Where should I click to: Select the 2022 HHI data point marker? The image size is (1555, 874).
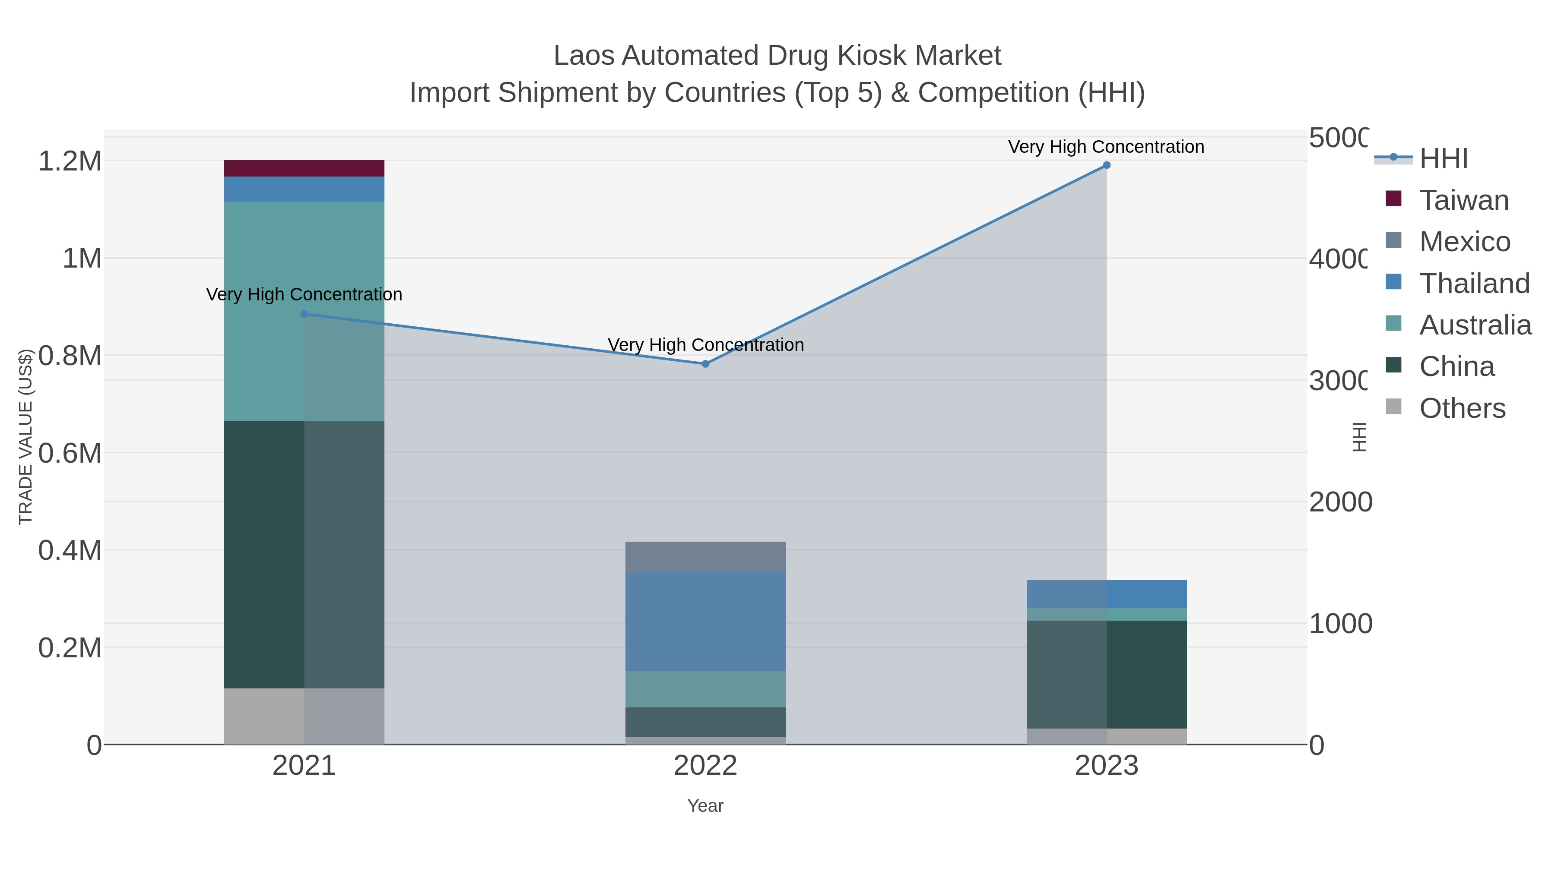coord(706,364)
